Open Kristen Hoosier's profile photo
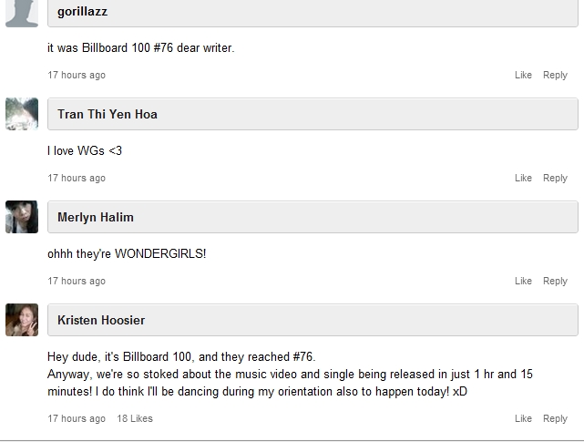Viewport: 584px width, 442px height. tap(22, 320)
